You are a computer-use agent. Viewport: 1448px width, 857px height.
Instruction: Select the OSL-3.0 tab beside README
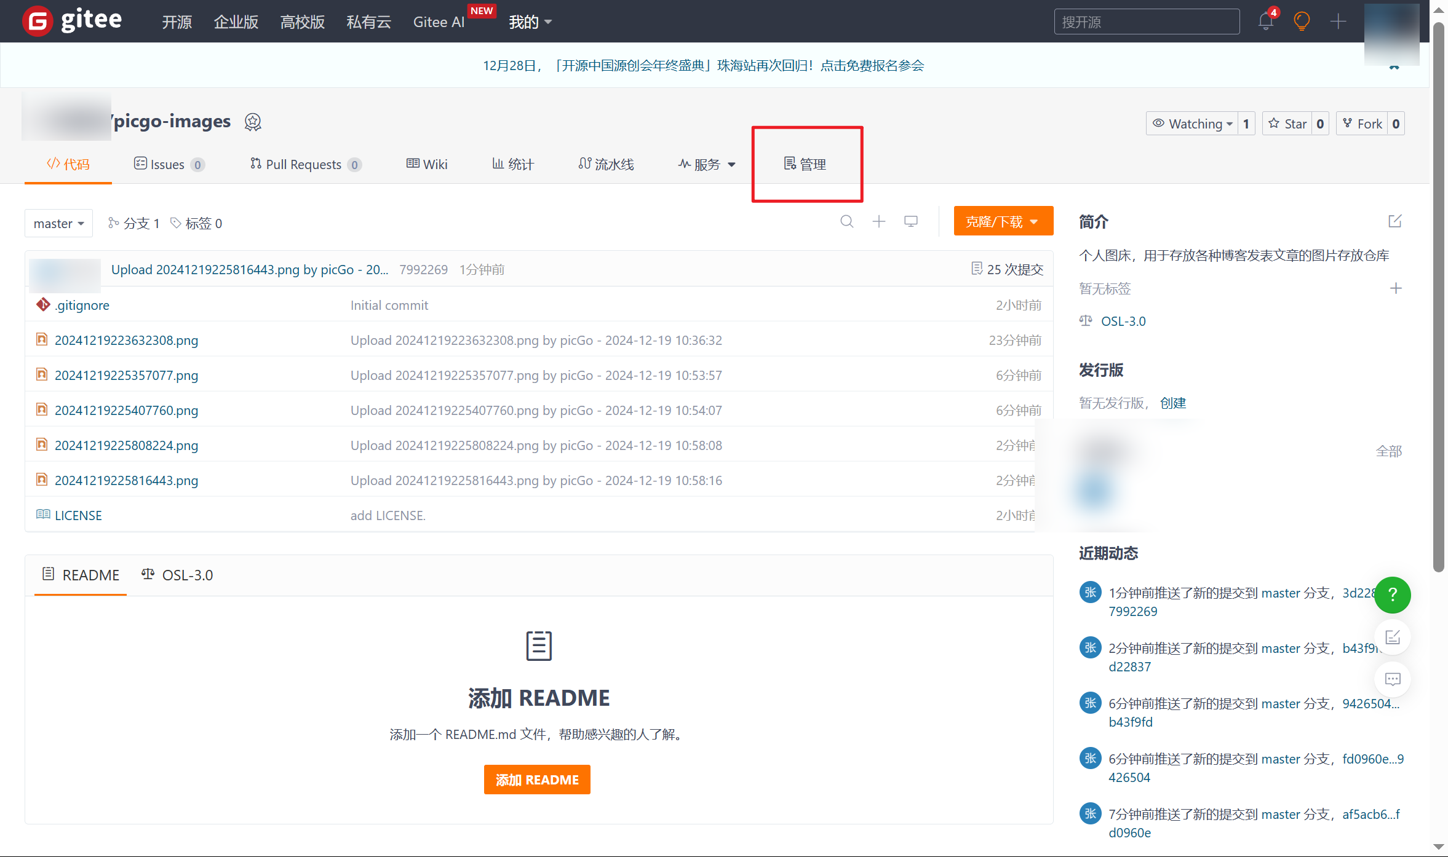click(177, 575)
